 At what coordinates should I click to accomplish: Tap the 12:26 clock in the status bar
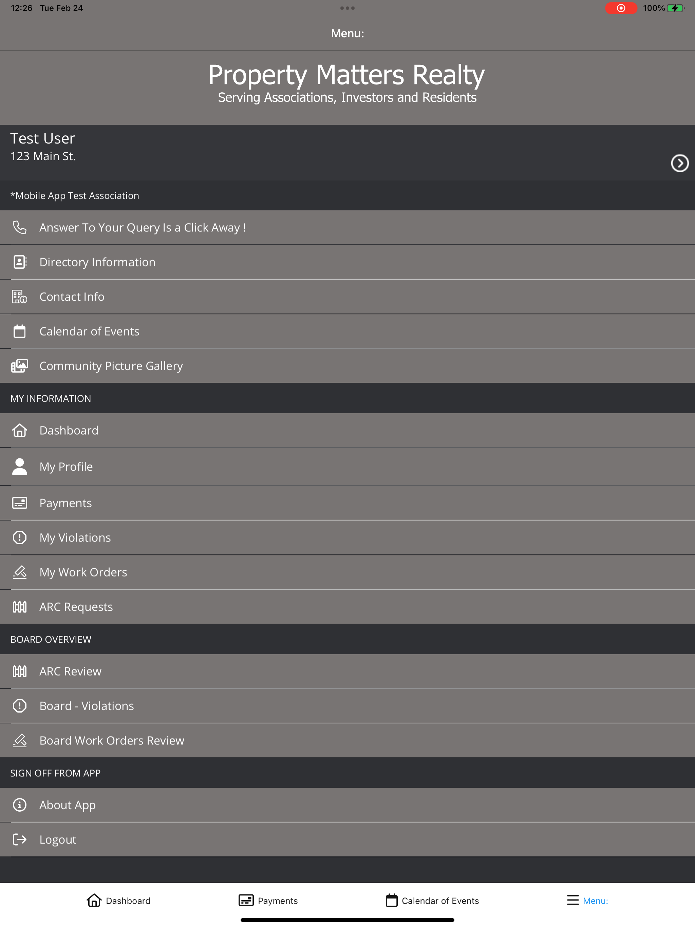(x=21, y=8)
